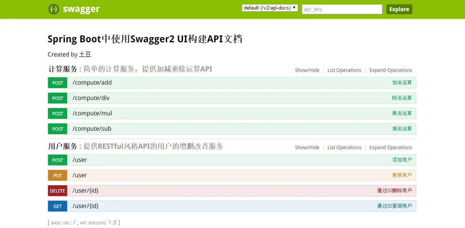This screenshot has width=465, height=228.
Task: Click GET badge of /user/{id}
Action: 58,206
